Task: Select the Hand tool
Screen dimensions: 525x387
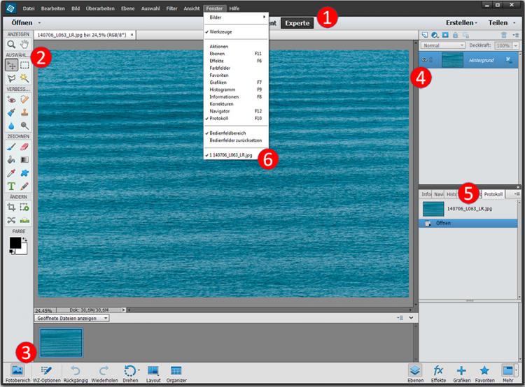Action: 24,44
